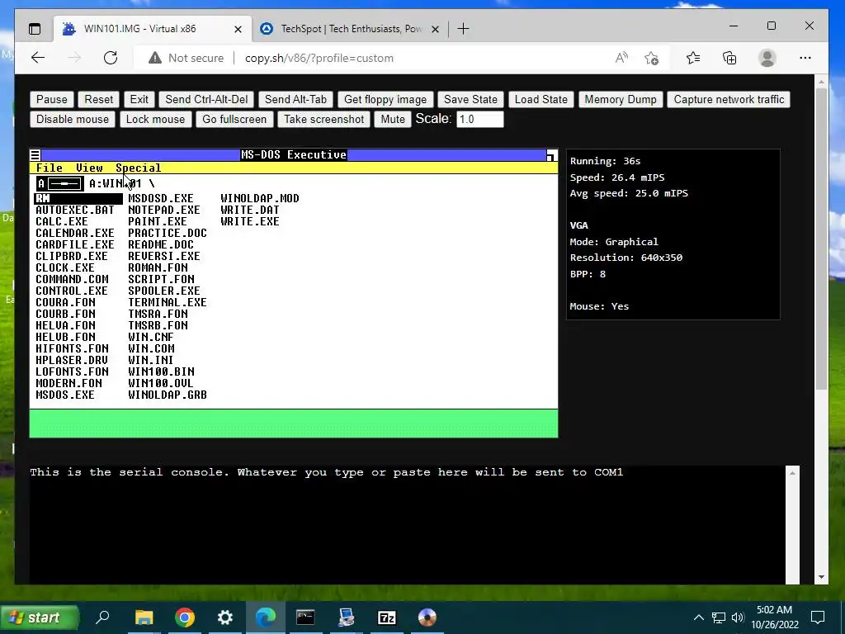
Task: Click the address bar URL
Action: click(x=319, y=59)
